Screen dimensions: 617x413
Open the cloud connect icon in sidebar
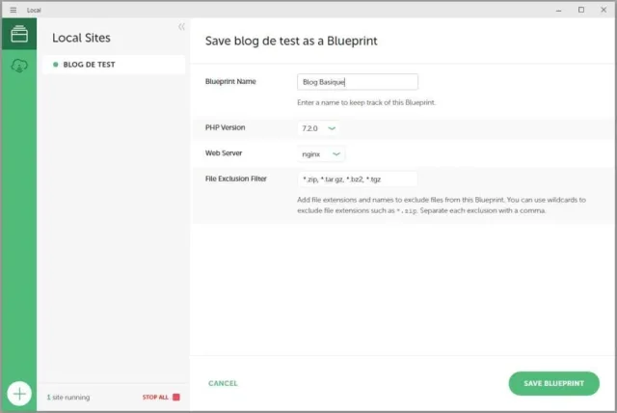click(18, 66)
